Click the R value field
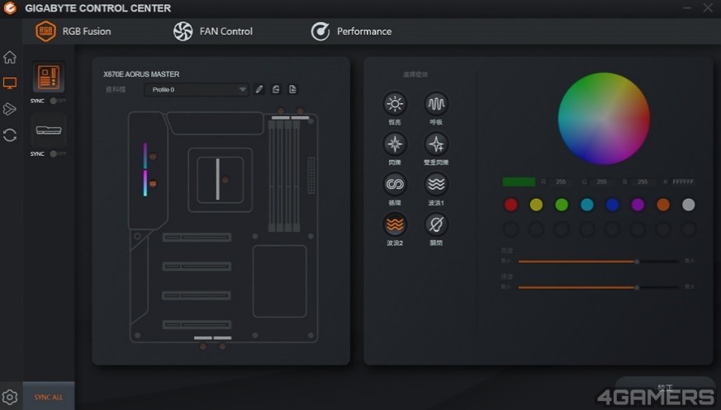This screenshot has height=410, width=721. point(561,181)
